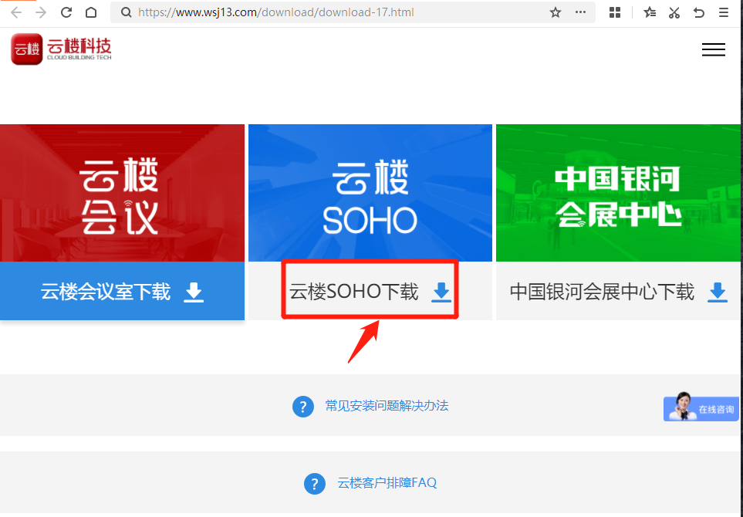Screen dimensions: 743x517
Task: Open the 云楼客户排障FAQ link
Action: pyautogui.click(x=387, y=483)
